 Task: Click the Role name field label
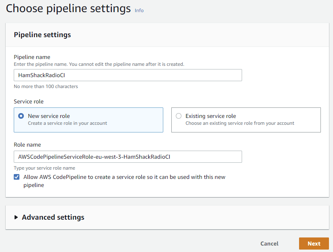[27, 145]
